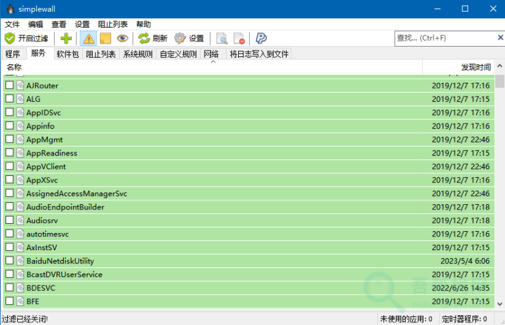
Task: Click the PayPal donate icon
Action: (x=261, y=38)
